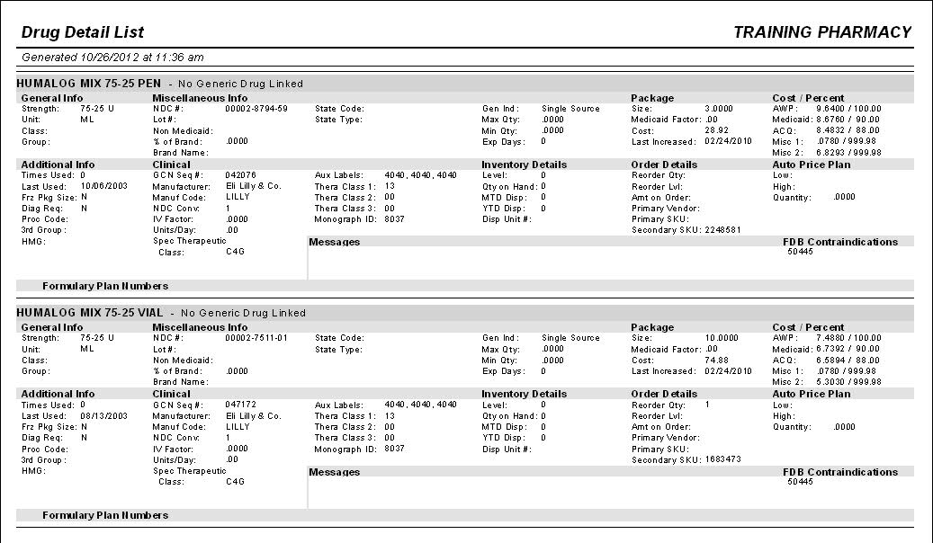Click the "HUMALOG MIX 75-25 PEN" drug name
Image resolution: width=933 pixels, height=543 pixels.
coord(89,84)
